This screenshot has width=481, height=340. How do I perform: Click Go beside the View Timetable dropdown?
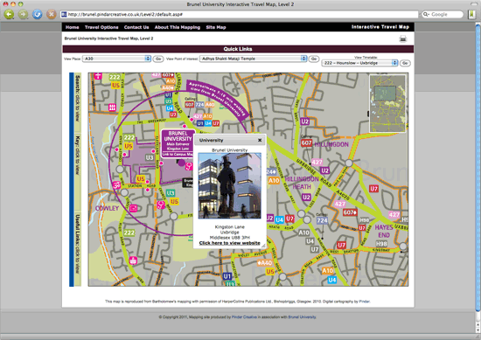pos(405,63)
